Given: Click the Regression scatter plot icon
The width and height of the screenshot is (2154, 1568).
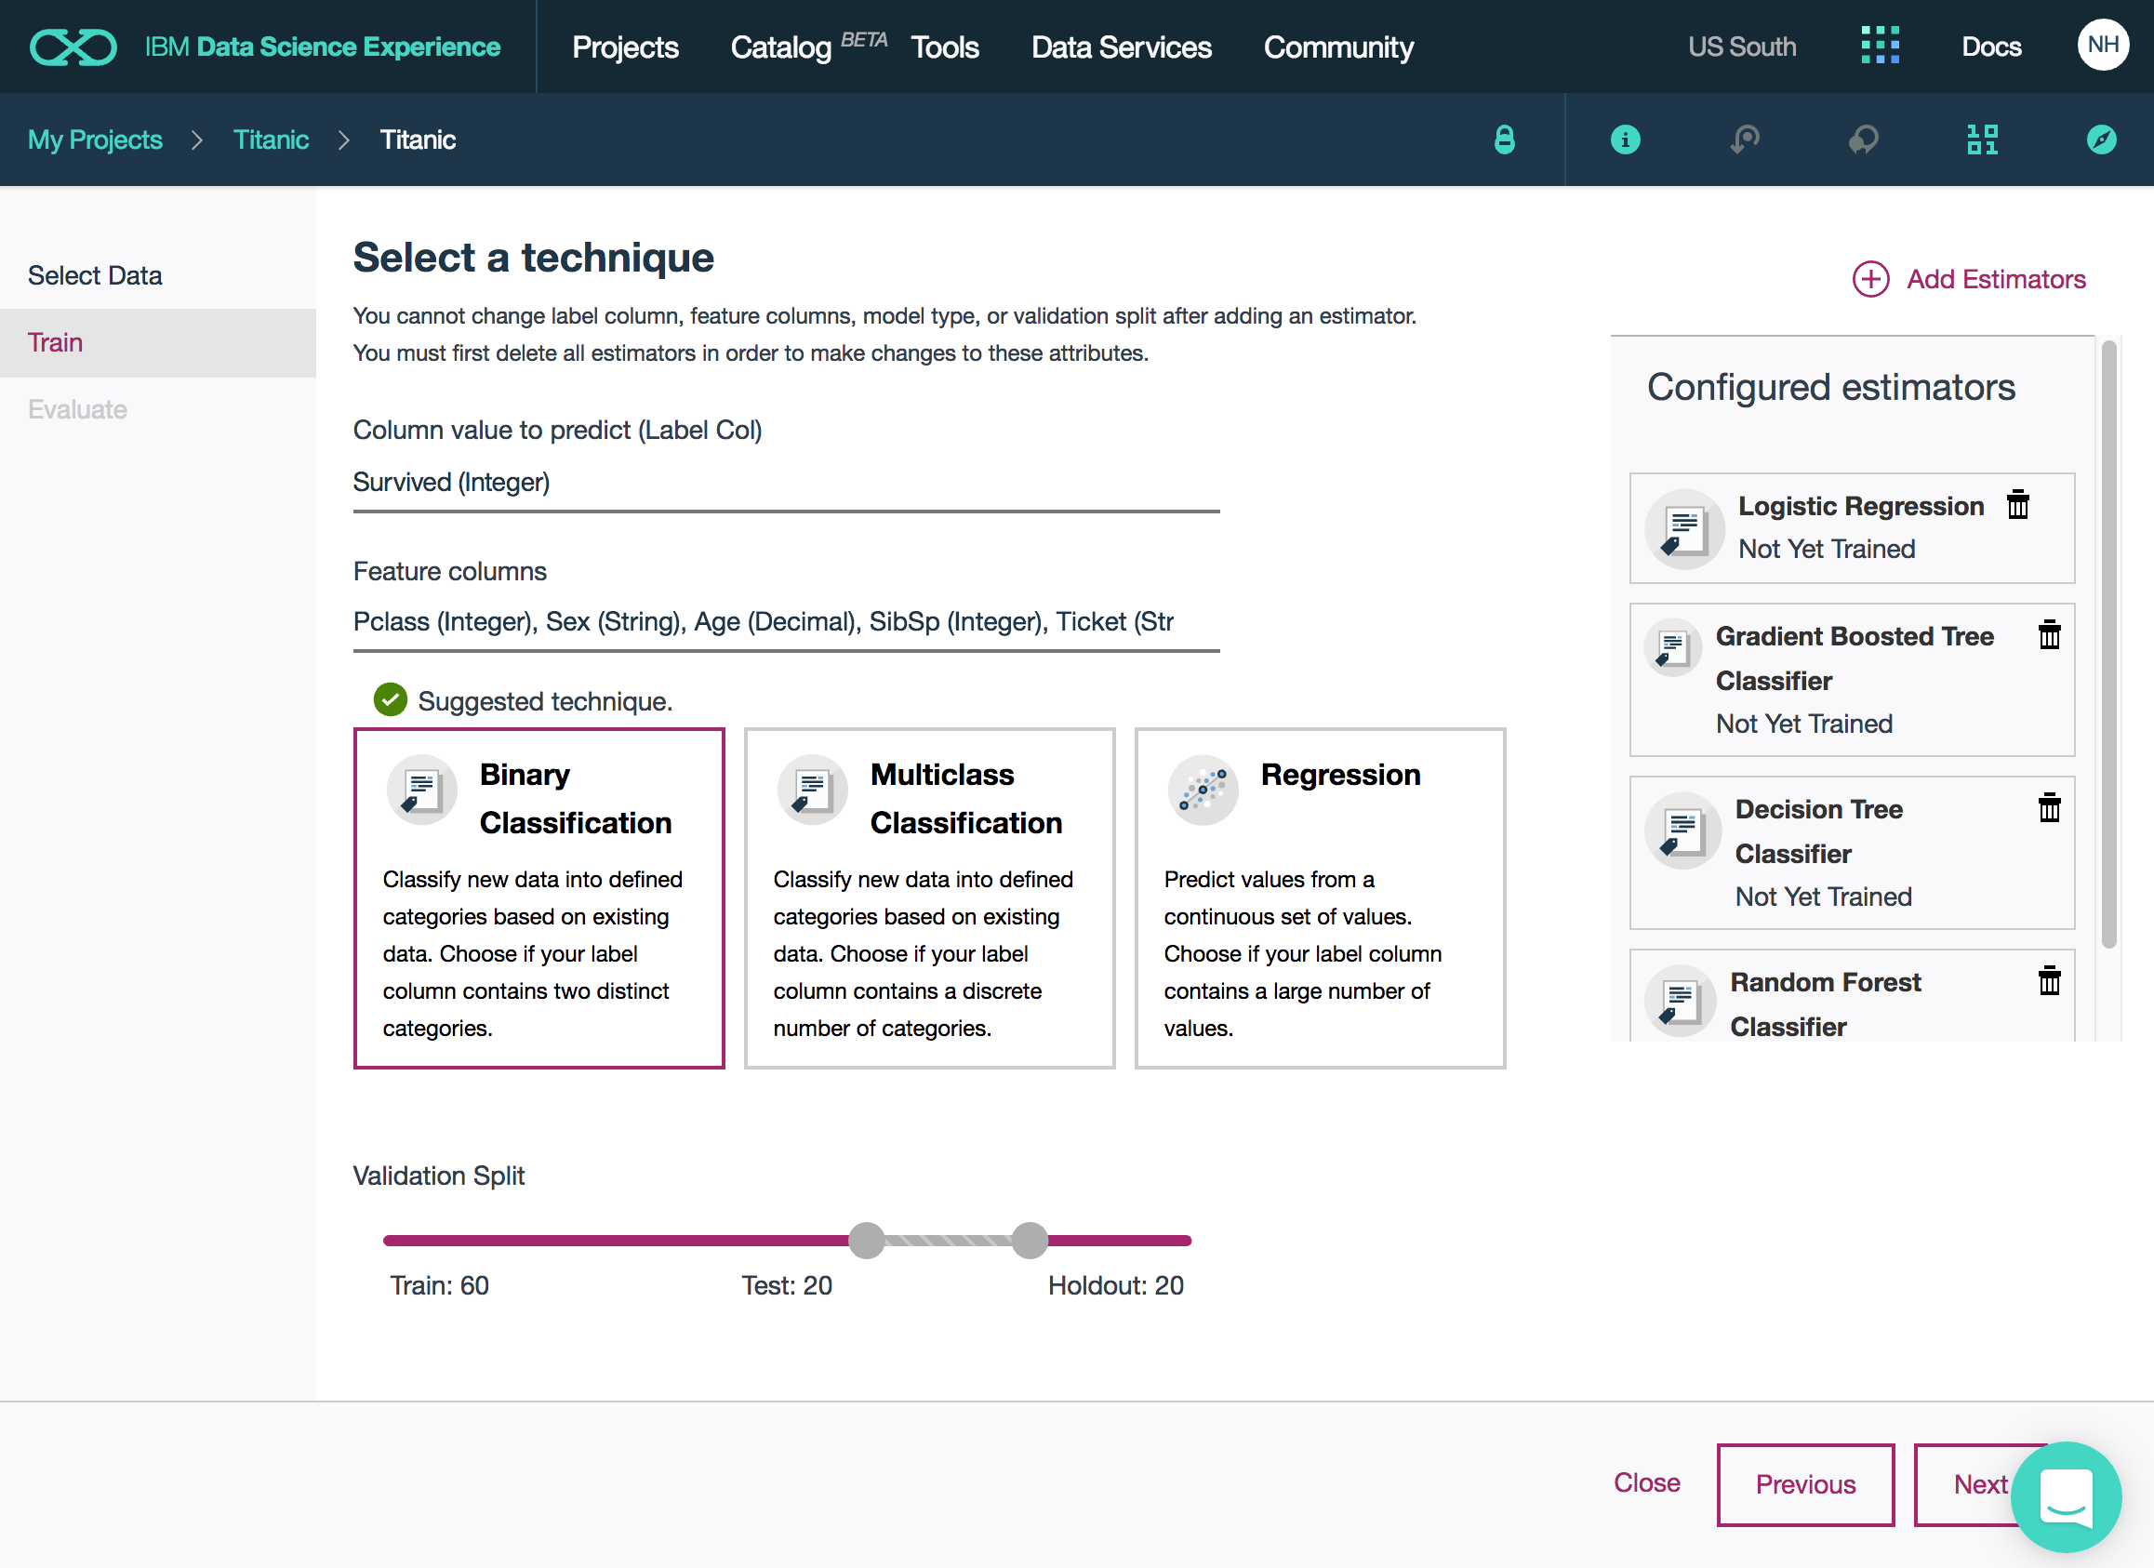Looking at the screenshot, I should pos(1203,791).
